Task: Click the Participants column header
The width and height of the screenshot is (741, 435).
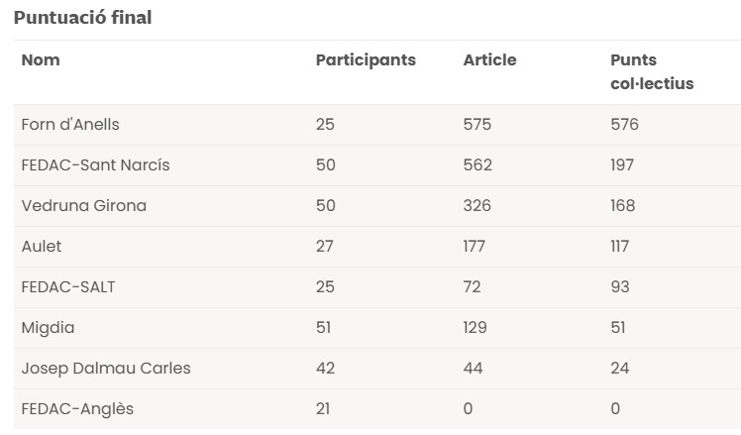Action: tap(366, 60)
